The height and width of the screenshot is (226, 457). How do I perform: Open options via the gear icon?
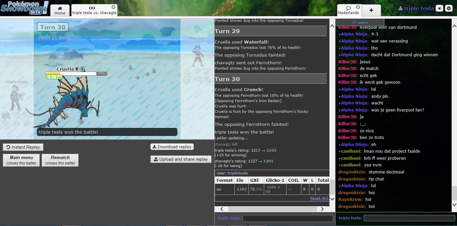tap(449, 8)
